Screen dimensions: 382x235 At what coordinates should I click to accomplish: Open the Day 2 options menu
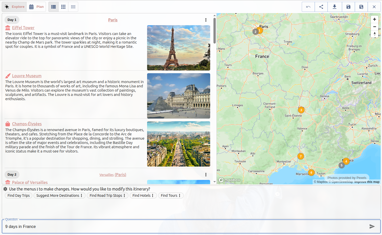click(x=206, y=174)
